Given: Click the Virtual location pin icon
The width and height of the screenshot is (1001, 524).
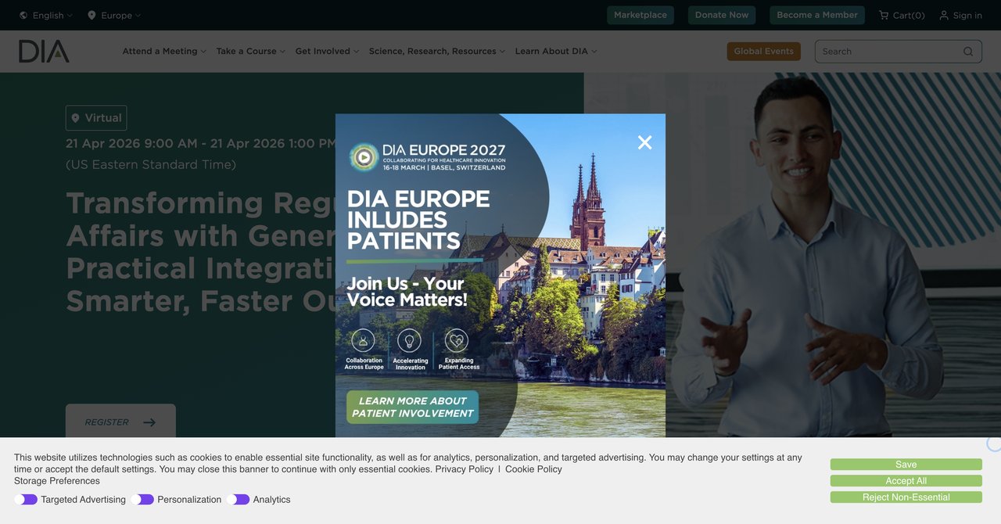Looking at the screenshot, I should coord(76,118).
